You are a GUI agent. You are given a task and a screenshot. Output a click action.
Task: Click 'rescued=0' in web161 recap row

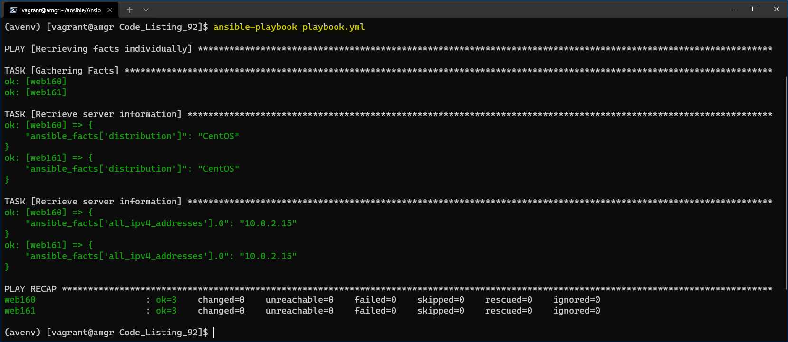coord(509,311)
